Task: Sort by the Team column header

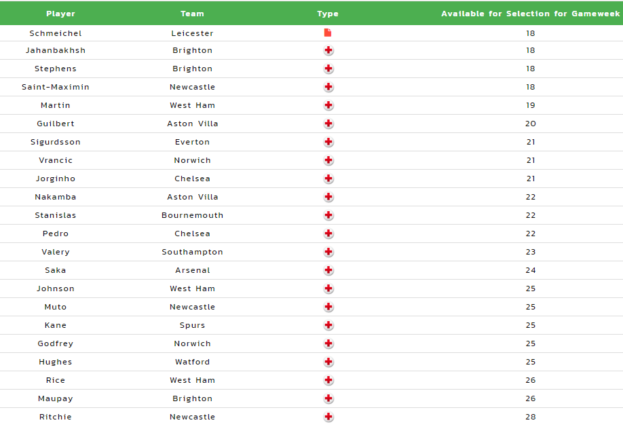Action: (192, 14)
